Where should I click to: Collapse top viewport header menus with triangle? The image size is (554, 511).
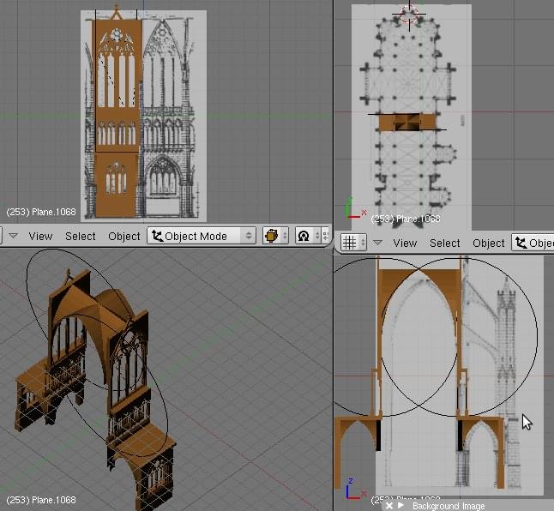point(377,243)
